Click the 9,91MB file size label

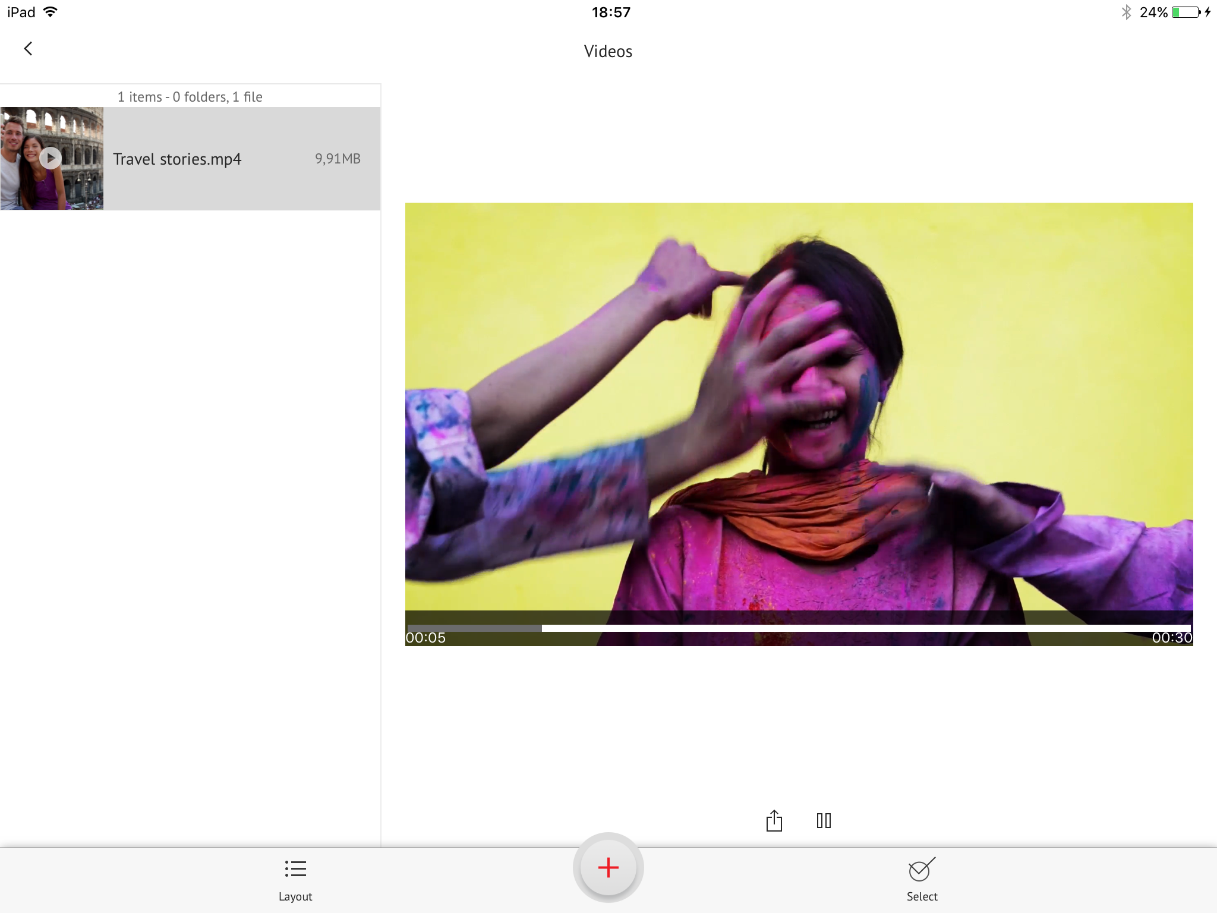338,159
